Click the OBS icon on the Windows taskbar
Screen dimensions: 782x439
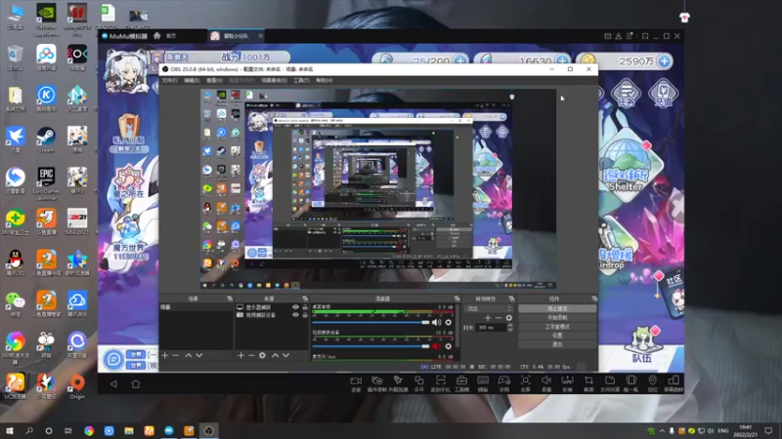click(x=208, y=430)
